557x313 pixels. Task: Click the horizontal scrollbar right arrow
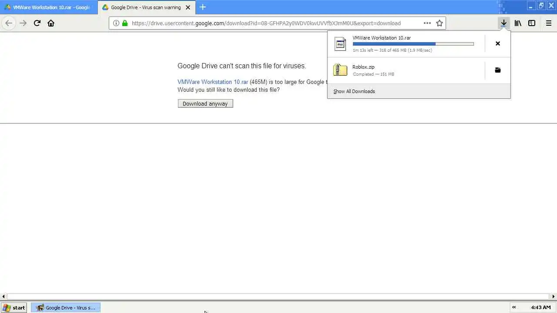point(554,296)
